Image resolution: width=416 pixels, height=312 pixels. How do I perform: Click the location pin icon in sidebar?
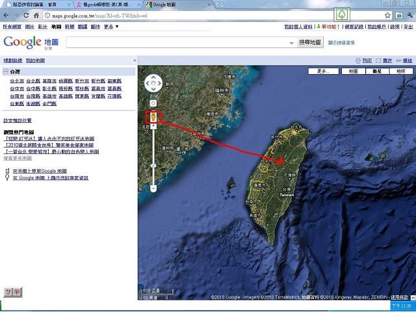pyautogui.click(x=7, y=177)
